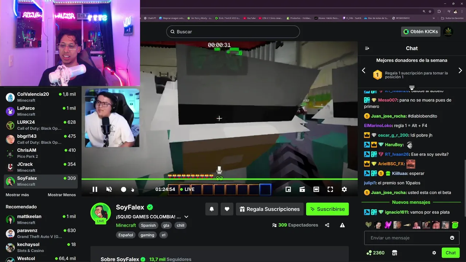This screenshot has height=262, width=466.
Task: Open the Minecraft category link
Action: 126,225
